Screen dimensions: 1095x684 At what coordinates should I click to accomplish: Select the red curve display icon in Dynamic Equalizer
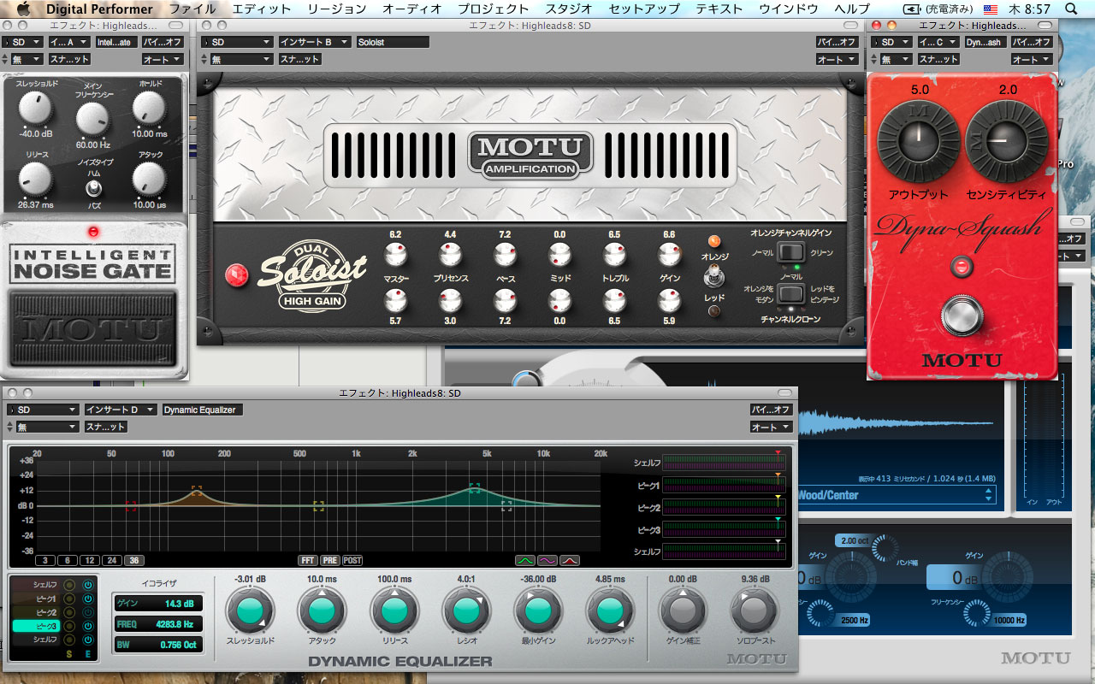[570, 561]
